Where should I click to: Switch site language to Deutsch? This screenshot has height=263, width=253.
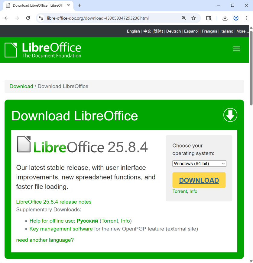pyautogui.click(x=174, y=31)
